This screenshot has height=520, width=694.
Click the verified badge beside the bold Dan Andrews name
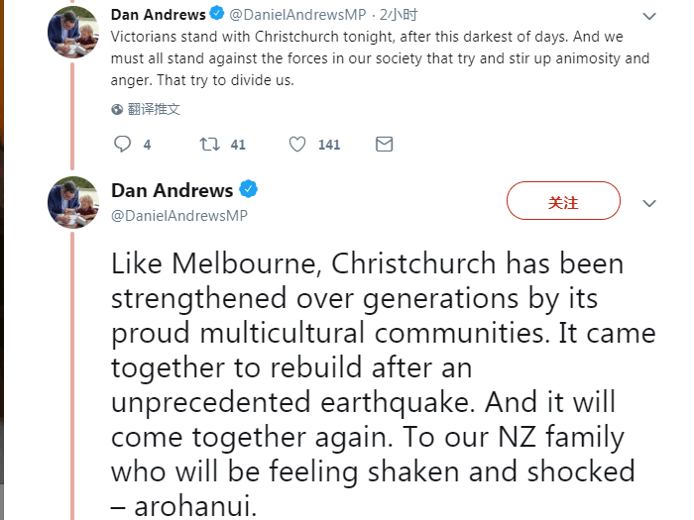click(x=249, y=190)
